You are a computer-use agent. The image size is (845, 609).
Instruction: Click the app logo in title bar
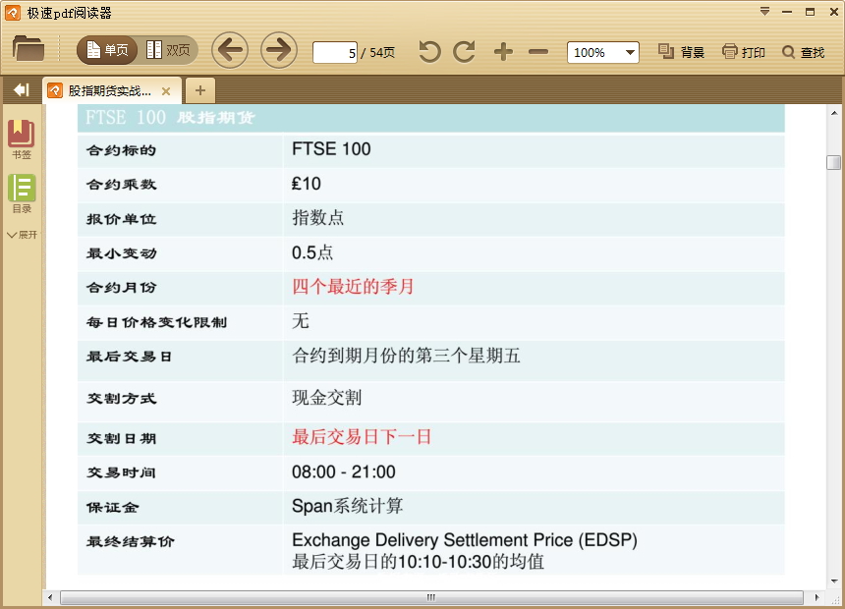13,13
